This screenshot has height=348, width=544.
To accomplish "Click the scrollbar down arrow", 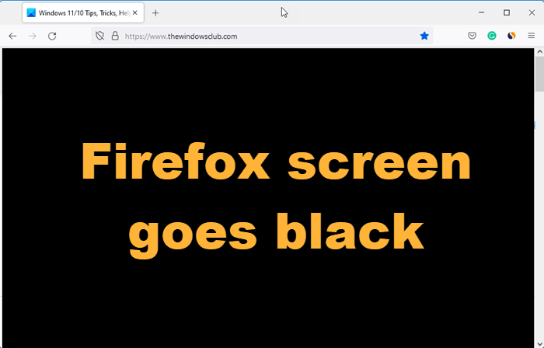I will [x=539, y=345].
